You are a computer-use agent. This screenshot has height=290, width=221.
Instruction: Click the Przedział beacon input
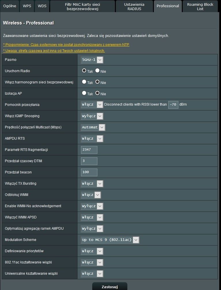89,172
